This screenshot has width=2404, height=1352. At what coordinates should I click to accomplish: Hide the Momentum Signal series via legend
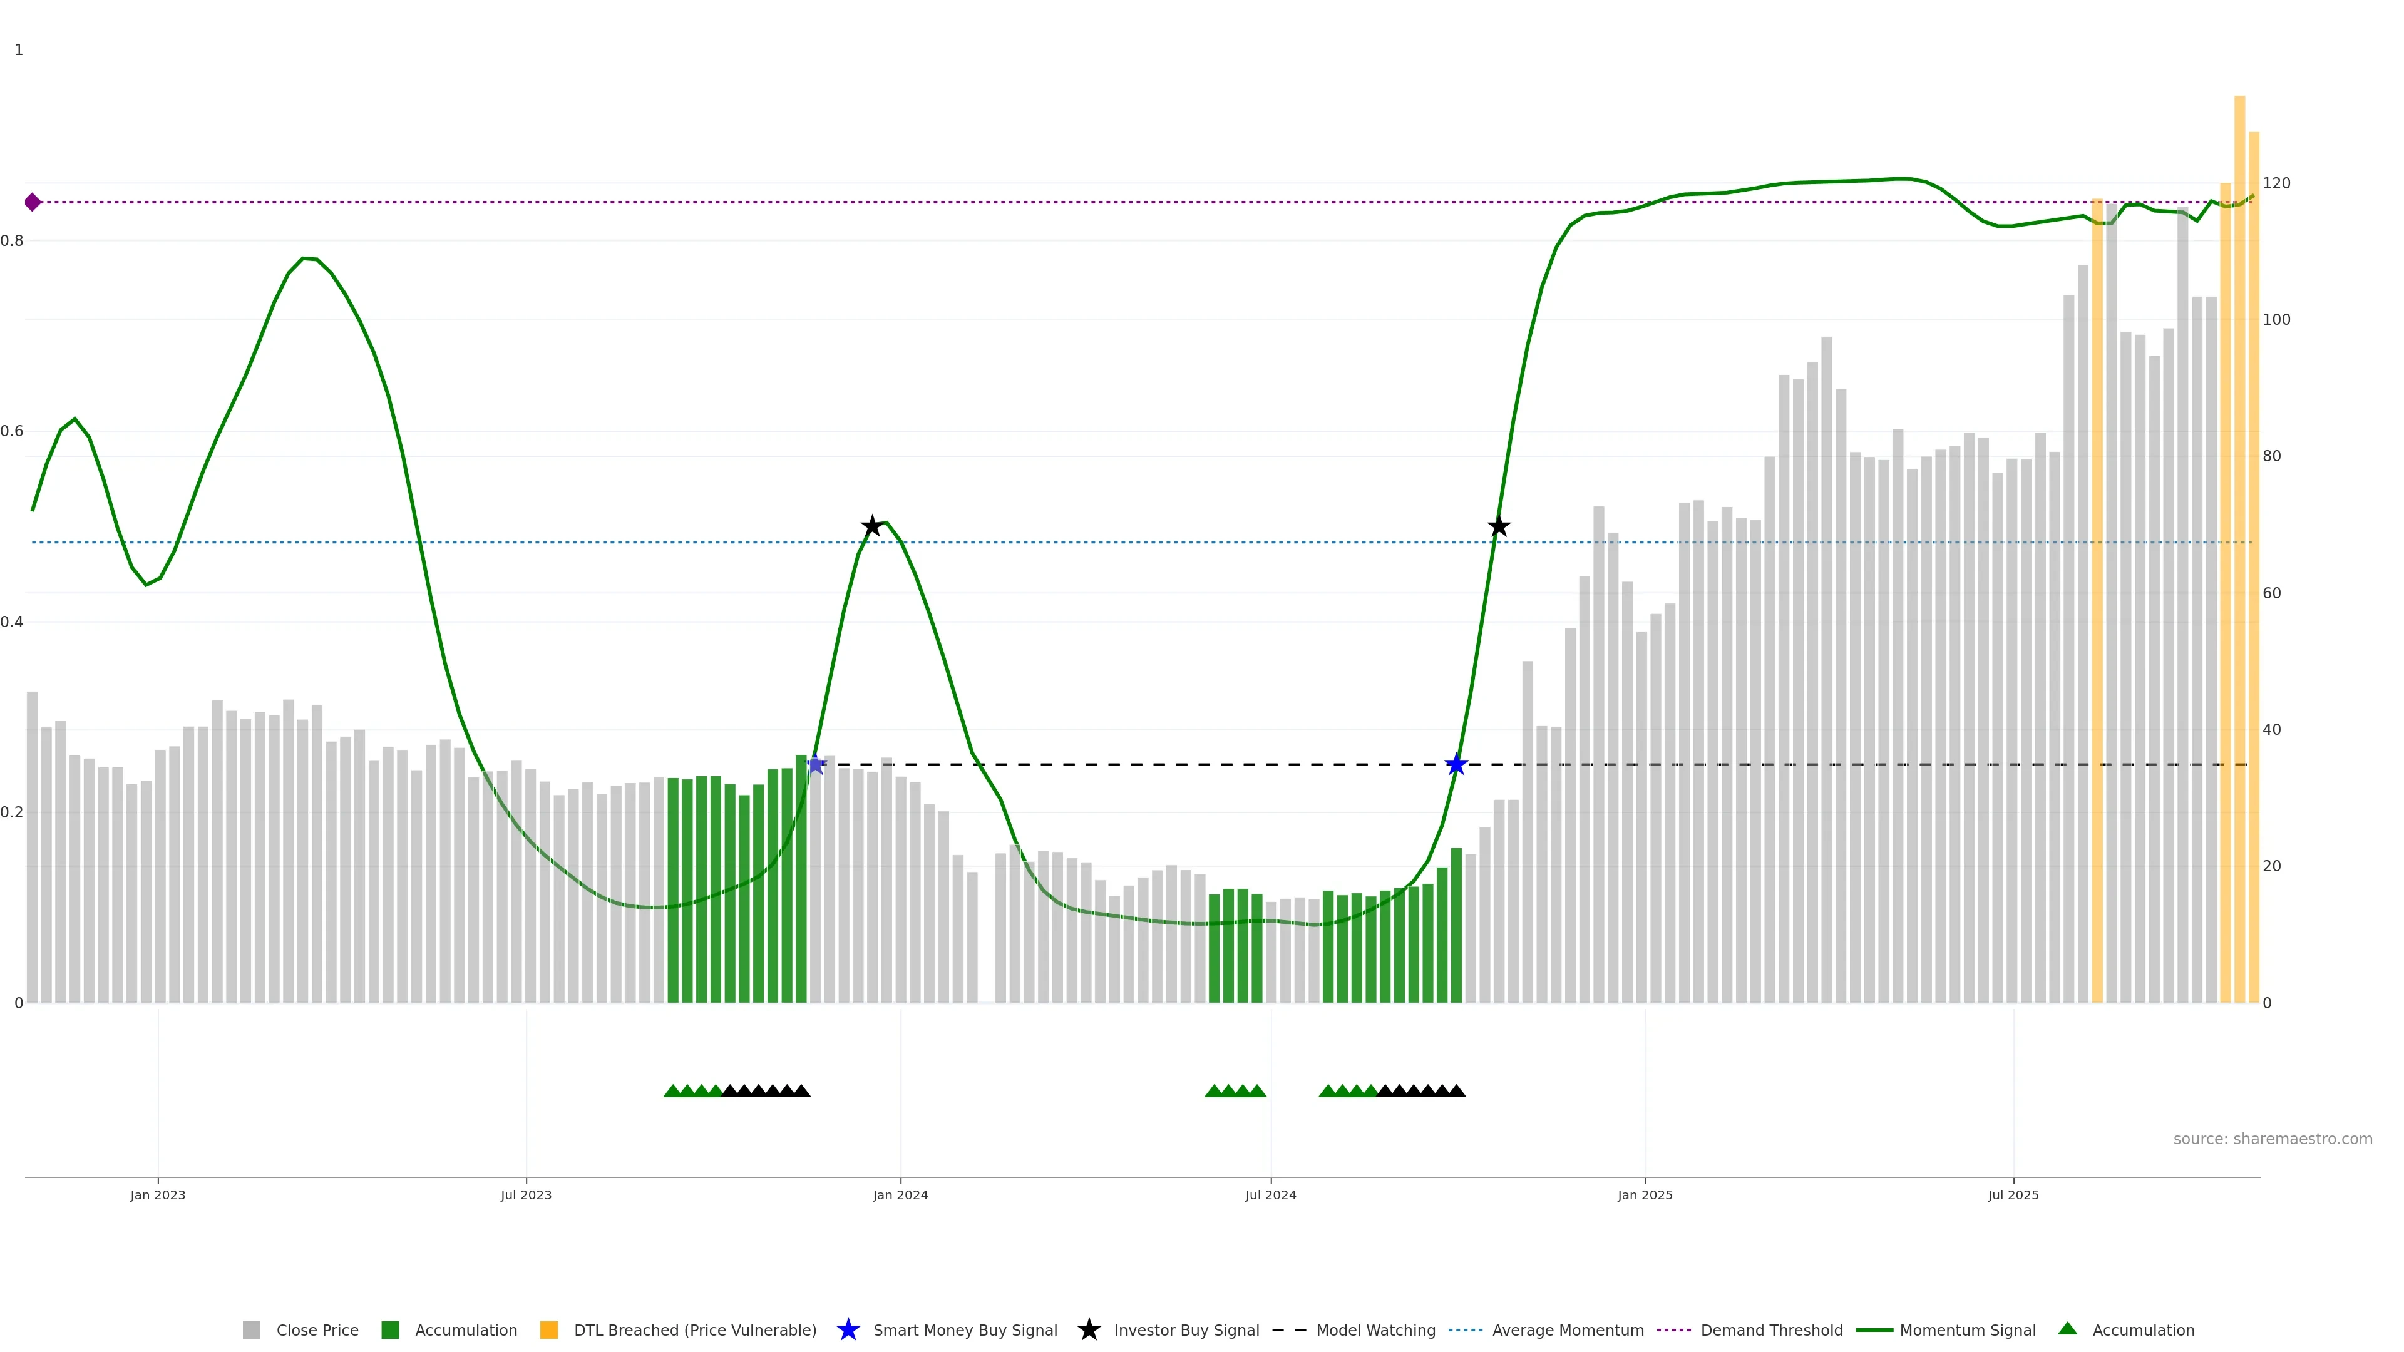[x=1966, y=1331]
